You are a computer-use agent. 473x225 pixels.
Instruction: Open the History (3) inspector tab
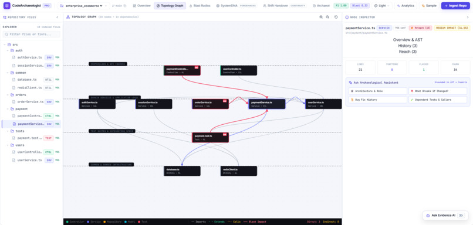(407, 46)
